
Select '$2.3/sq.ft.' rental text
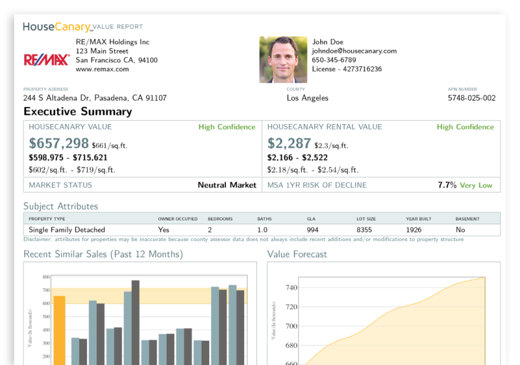331,146
